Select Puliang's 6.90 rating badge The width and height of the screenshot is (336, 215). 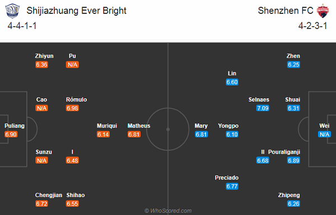(x=11, y=135)
